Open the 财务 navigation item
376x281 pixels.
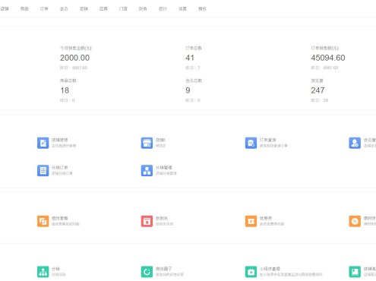coord(143,8)
